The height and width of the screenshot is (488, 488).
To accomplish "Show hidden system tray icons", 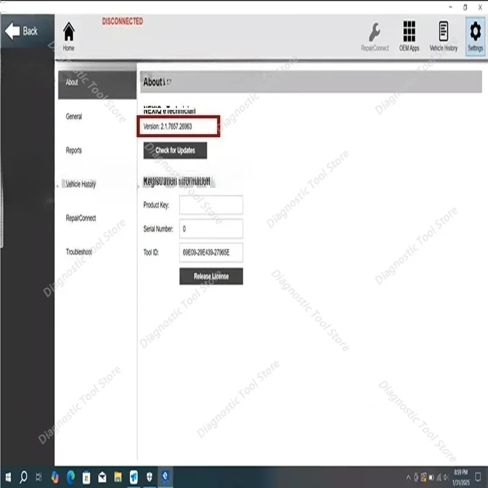I will 408,477.
